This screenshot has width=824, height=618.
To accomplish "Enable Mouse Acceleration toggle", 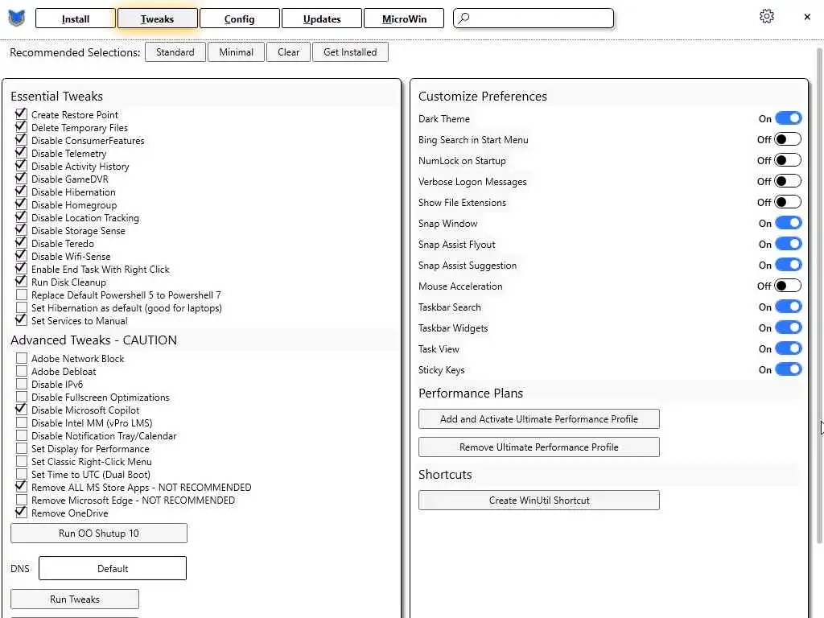I will 789,286.
